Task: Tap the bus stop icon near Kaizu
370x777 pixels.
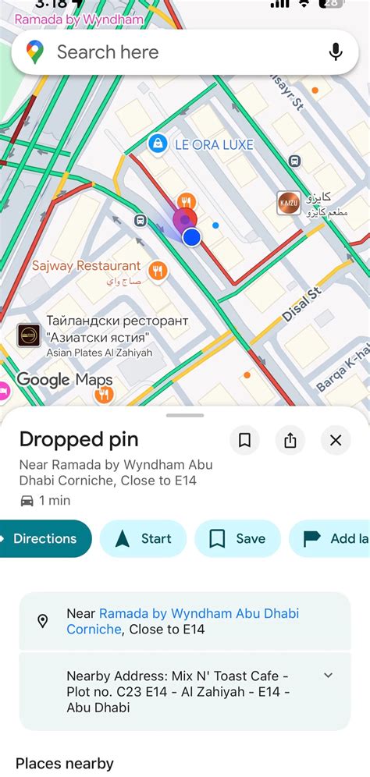Action: [x=294, y=161]
